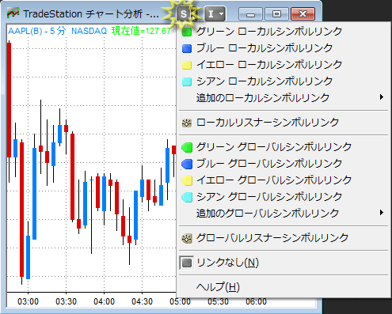
Task: Select リンクなし(N) option
Action: 284,263
